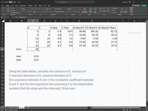Image resolution: width=148 pixels, height=111 pixels.
Task: Open Conditional Formatting menu
Action: pyautogui.click(x=84, y=10)
